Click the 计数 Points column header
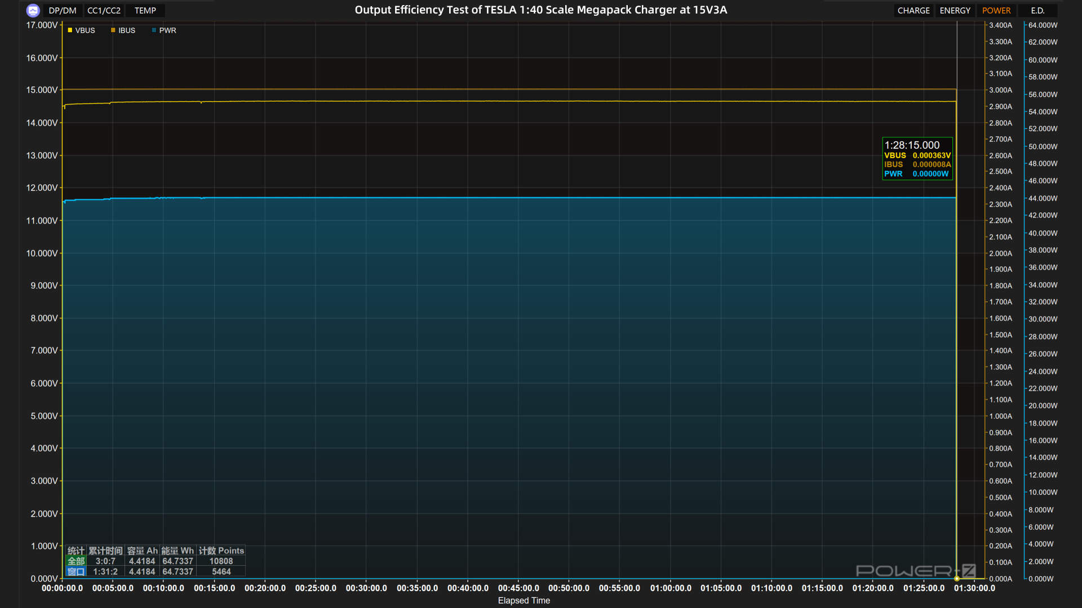1082x608 pixels. coord(221,551)
